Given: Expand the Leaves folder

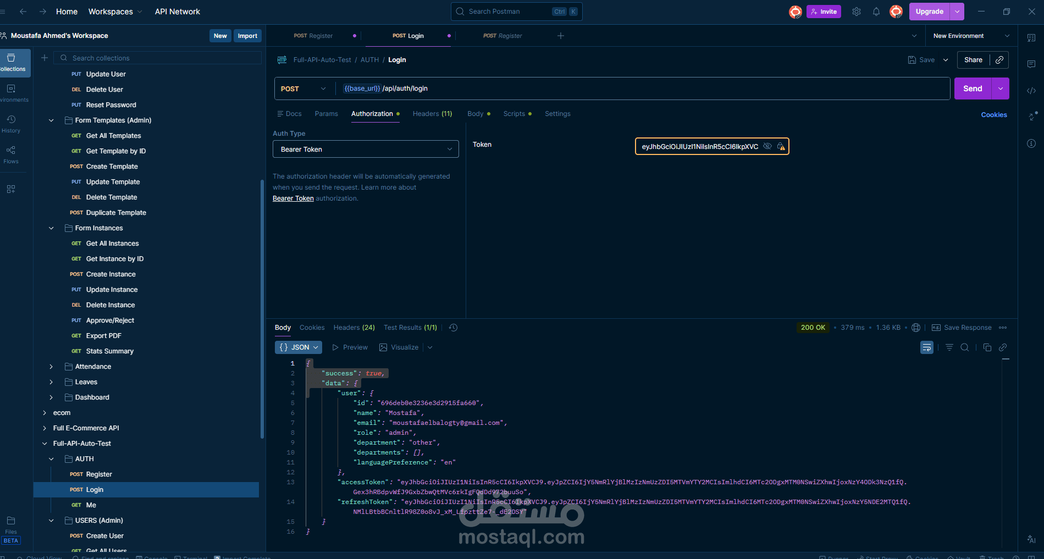Looking at the screenshot, I should coord(51,382).
